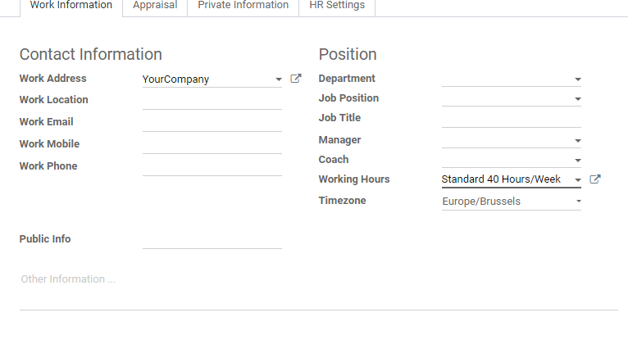Expand the Work Address dropdown arrow
Viewport: 628px width, 349px height.
coord(279,79)
